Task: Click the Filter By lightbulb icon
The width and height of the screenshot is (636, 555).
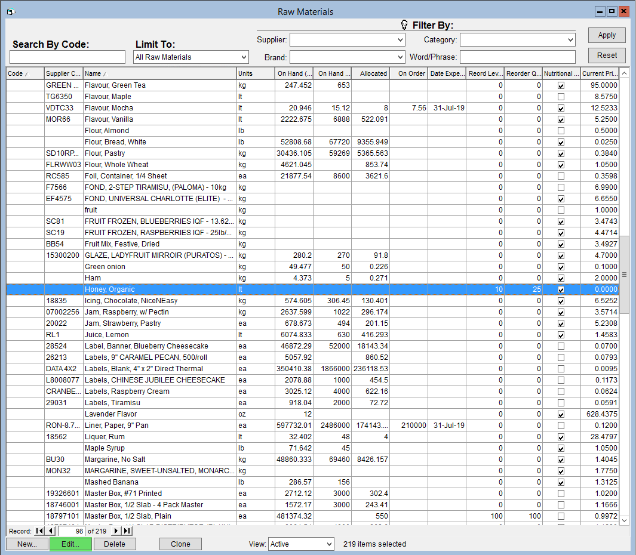Action: tap(404, 25)
